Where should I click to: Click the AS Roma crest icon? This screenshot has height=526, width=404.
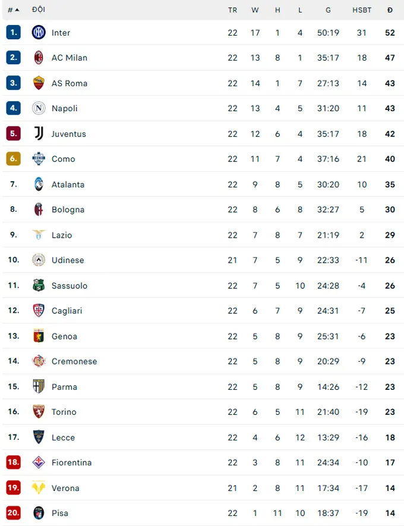[x=39, y=83]
